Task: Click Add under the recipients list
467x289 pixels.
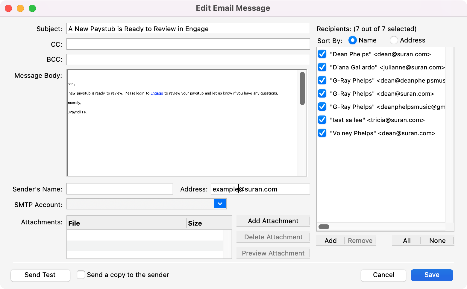Action: pyautogui.click(x=330, y=241)
